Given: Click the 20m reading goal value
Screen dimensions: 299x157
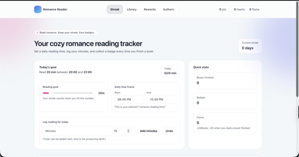Looking at the screenshot, I should click(101, 93).
